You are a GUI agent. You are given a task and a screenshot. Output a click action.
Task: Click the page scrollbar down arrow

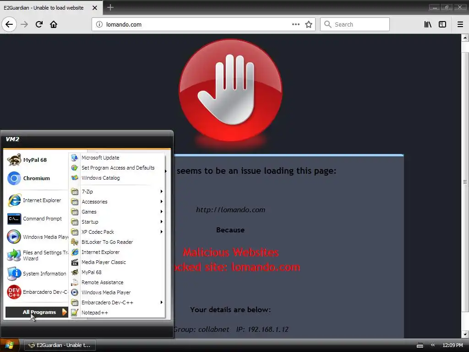point(465,335)
